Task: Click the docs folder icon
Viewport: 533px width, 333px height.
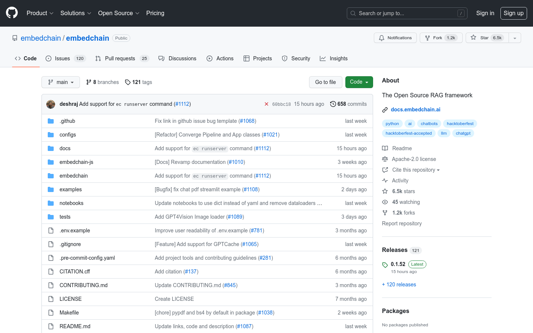Action: tap(51, 148)
